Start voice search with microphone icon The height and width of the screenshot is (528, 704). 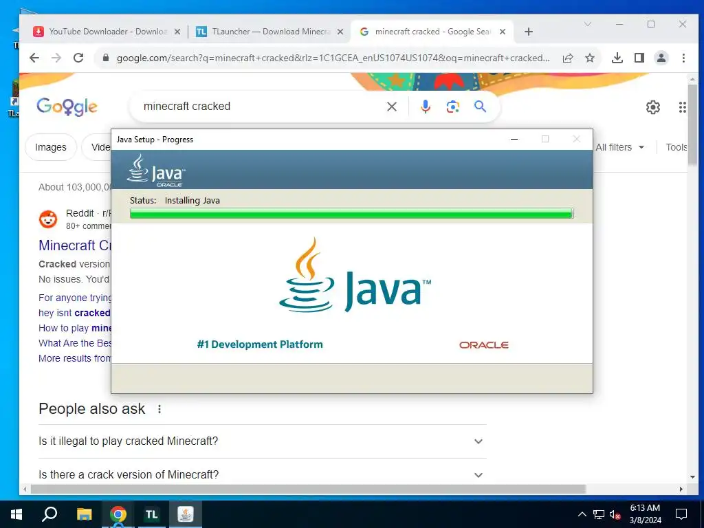click(x=425, y=107)
